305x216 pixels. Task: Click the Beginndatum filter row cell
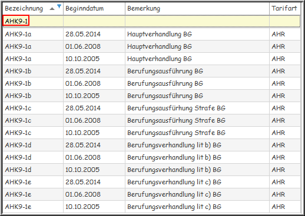[94, 21]
